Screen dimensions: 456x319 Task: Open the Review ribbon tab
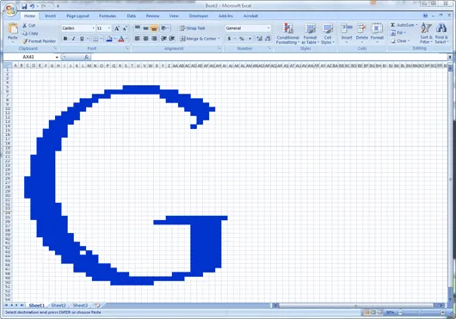(x=152, y=15)
